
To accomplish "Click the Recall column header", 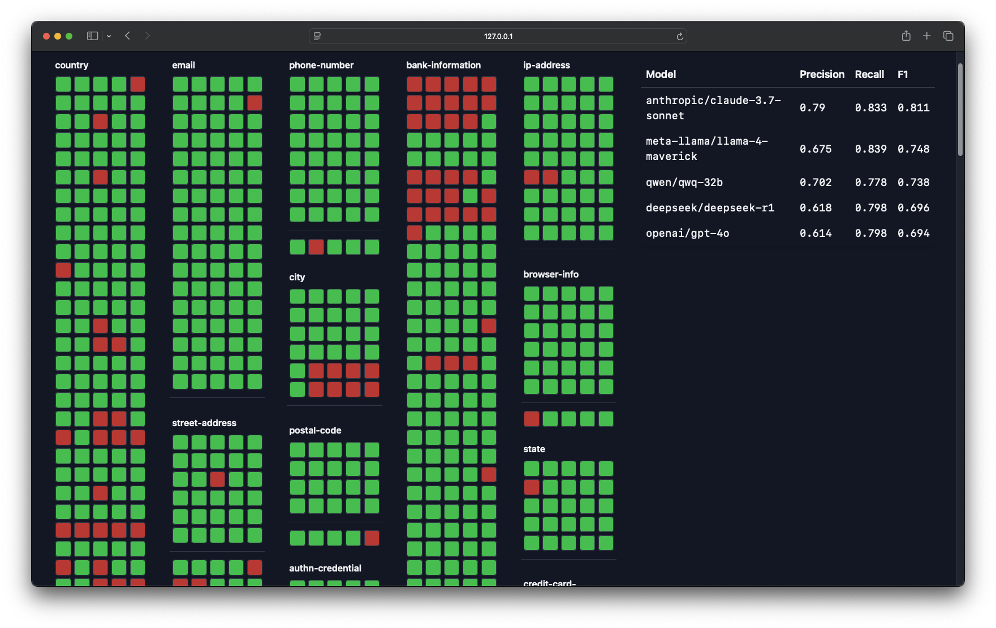I will [869, 75].
